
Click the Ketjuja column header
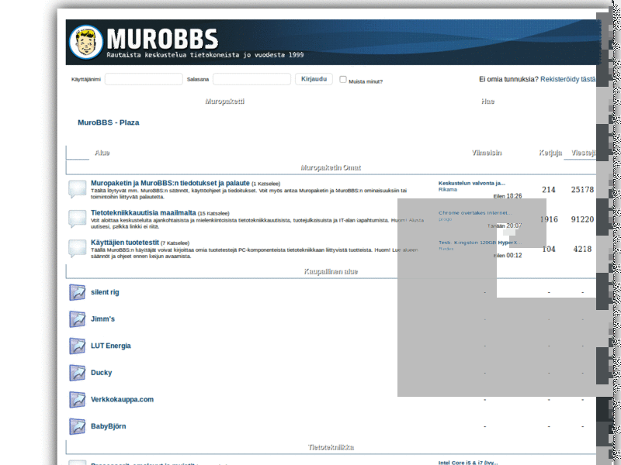[x=550, y=153]
